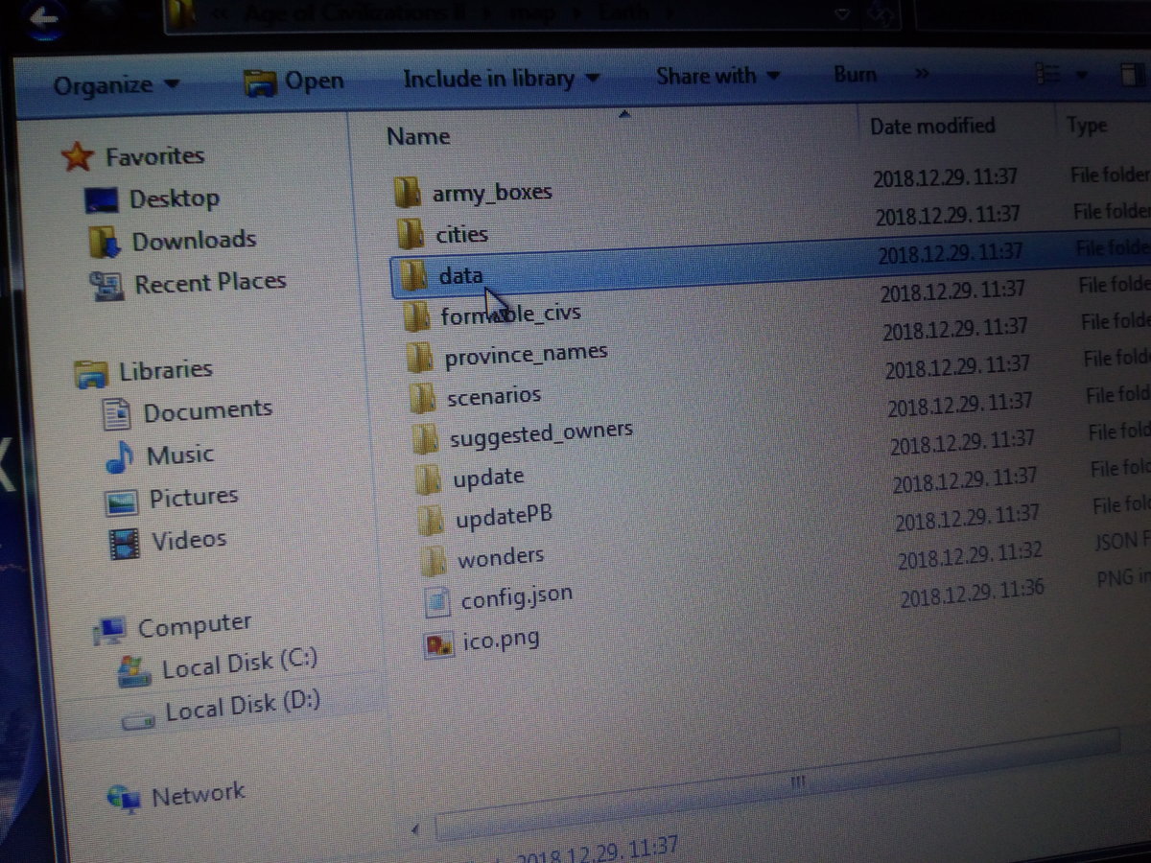
Task: Click the horizontal scrollbar left arrow
Action: pos(414,828)
